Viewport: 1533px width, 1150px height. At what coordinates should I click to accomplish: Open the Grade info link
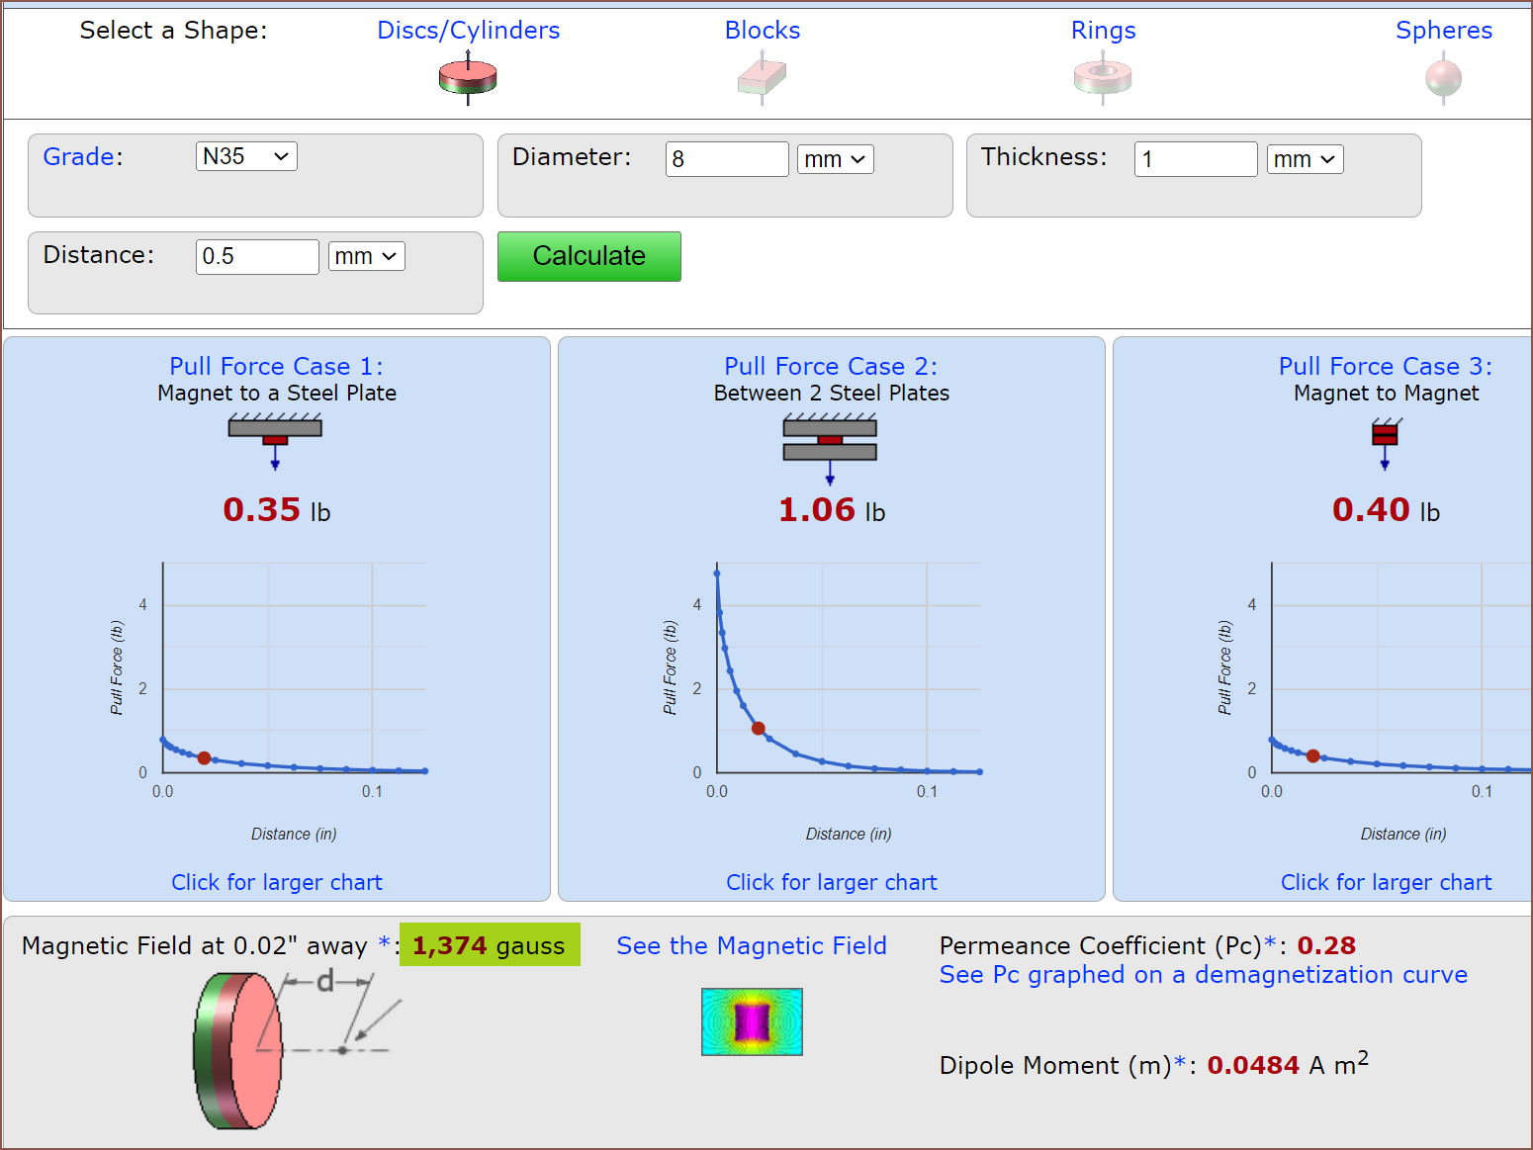coord(79,156)
